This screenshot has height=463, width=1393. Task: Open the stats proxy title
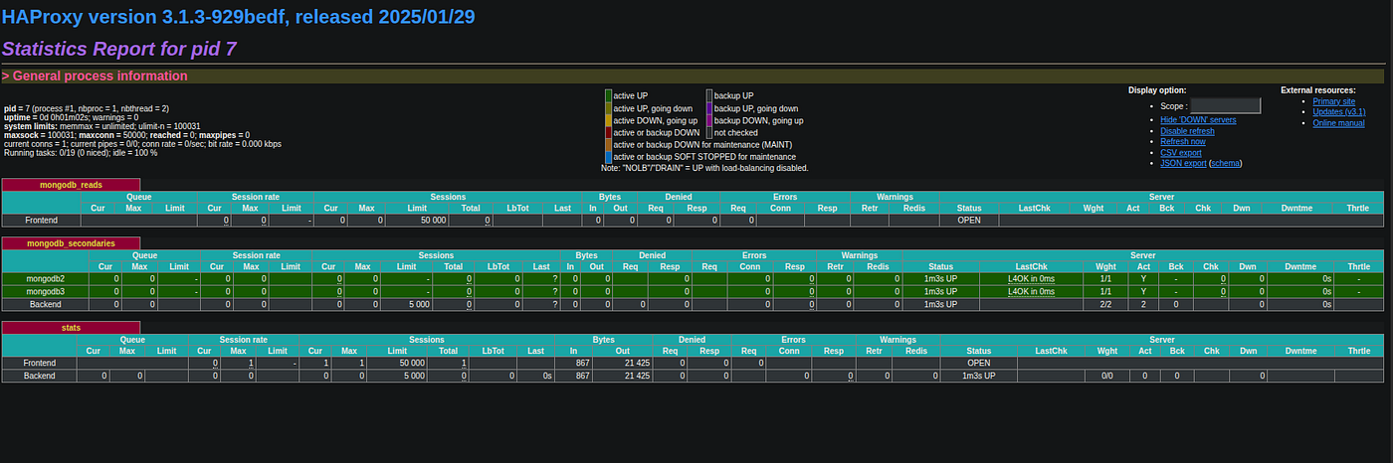tap(71, 326)
